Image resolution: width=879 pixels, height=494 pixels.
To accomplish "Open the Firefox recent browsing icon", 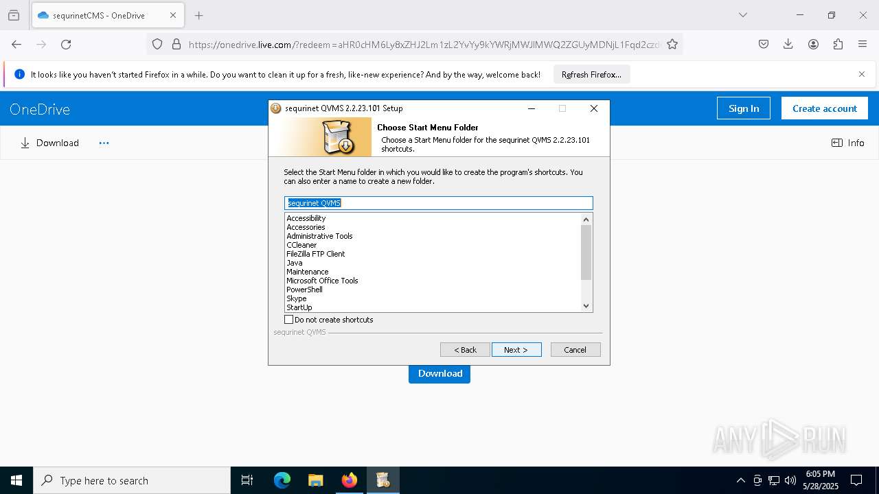I will point(14,15).
